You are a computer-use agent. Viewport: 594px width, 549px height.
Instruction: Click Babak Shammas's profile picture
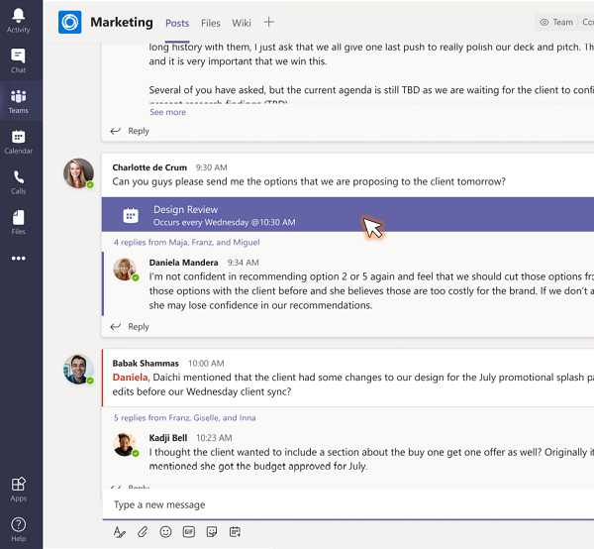[x=78, y=370]
